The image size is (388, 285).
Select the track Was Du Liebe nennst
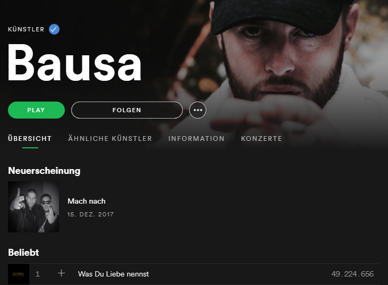coord(113,274)
